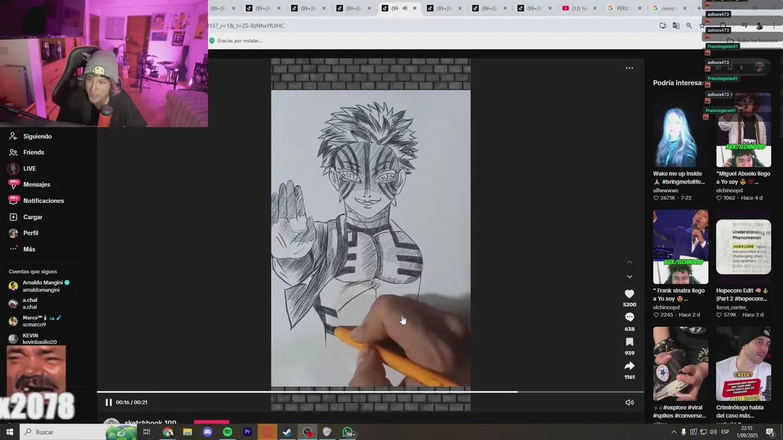Open Siguiendo in sidebar
This screenshot has width=783, height=440.
click(37, 136)
